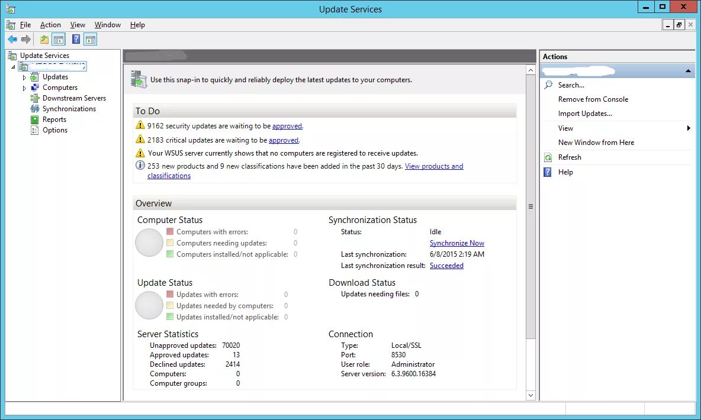The width and height of the screenshot is (701, 420).
Task: Click the blue Help toolbar icon
Action: coord(76,40)
